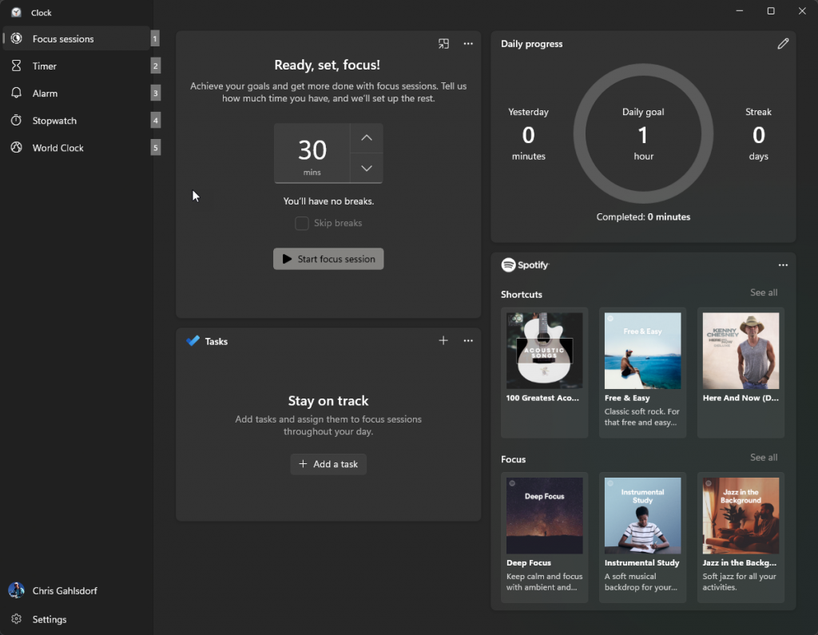See all Spotify Shortcuts playlists
The width and height of the screenshot is (818, 635).
[x=764, y=292]
